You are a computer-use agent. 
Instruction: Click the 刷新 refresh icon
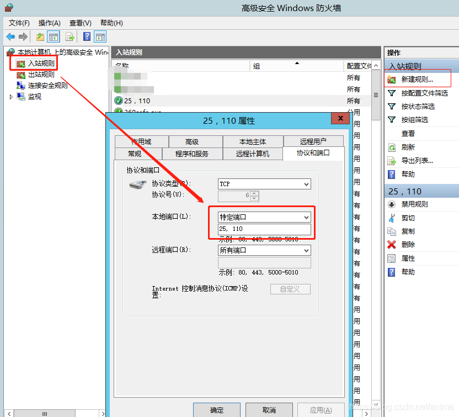tap(392, 147)
